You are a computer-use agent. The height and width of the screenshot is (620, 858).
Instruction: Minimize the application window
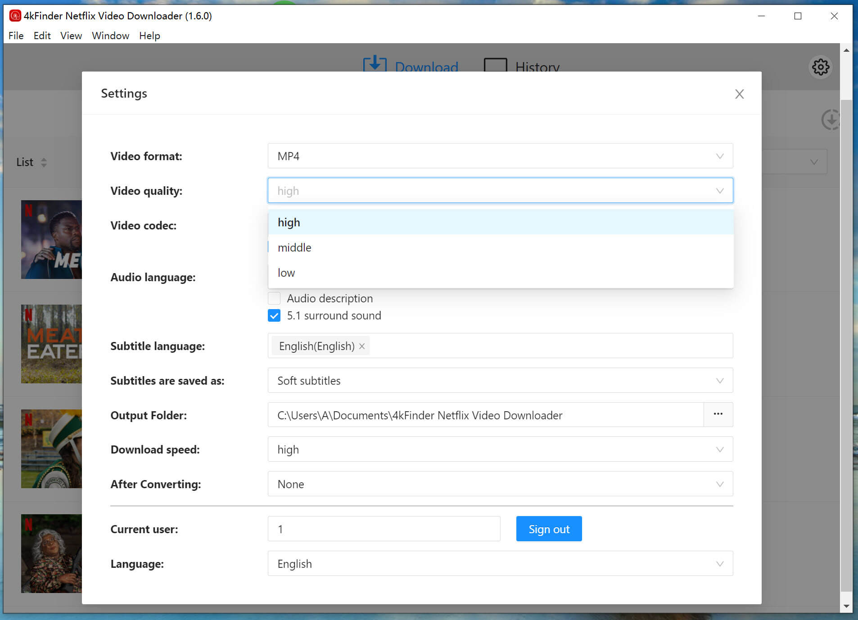[x=761, y=16]
